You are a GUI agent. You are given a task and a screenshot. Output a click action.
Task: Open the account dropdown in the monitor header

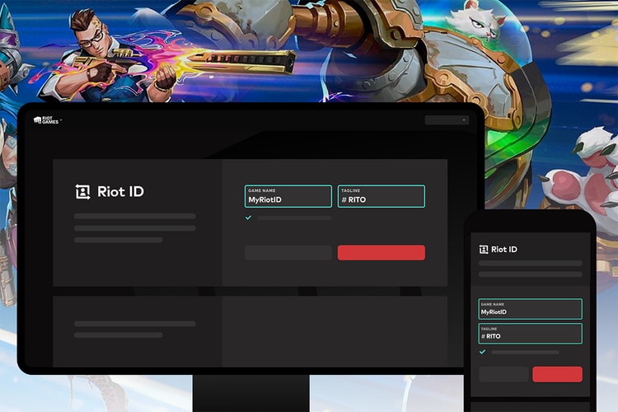click(x=447, y=120)
